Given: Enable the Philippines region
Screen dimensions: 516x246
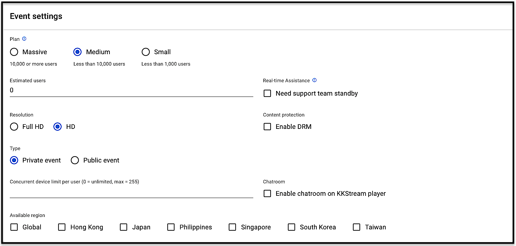Looking at the screenshot, I should point(171,227).
